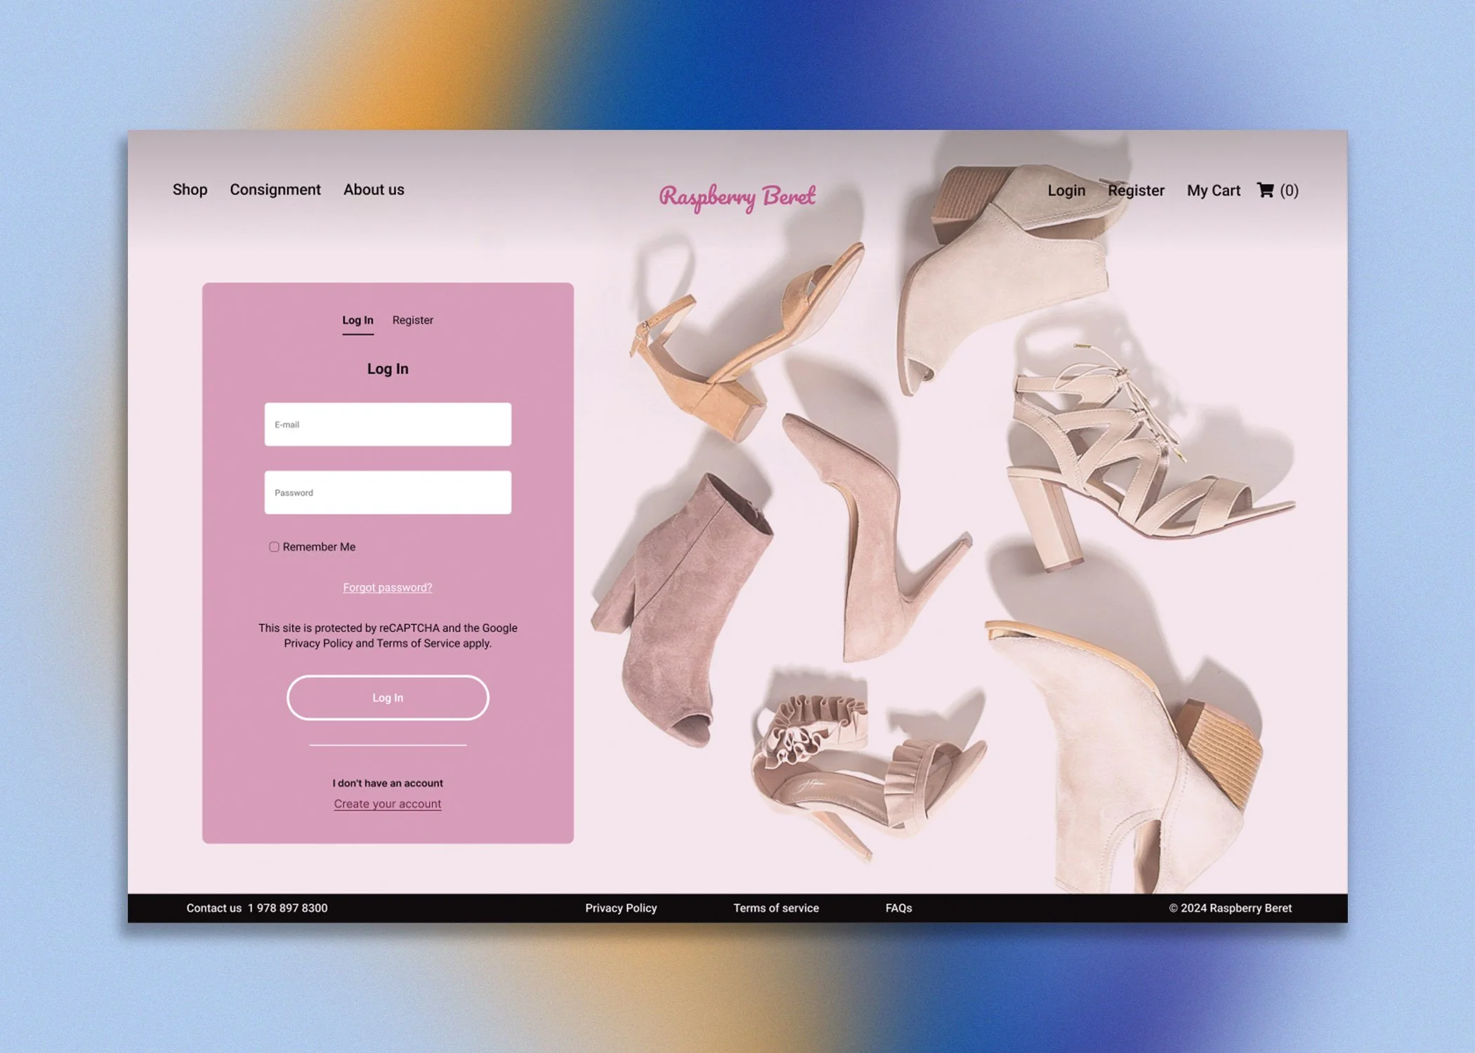This screenshot has width=1475, height=1053.
Task: Click Create your account
Action: click(387, 803)
